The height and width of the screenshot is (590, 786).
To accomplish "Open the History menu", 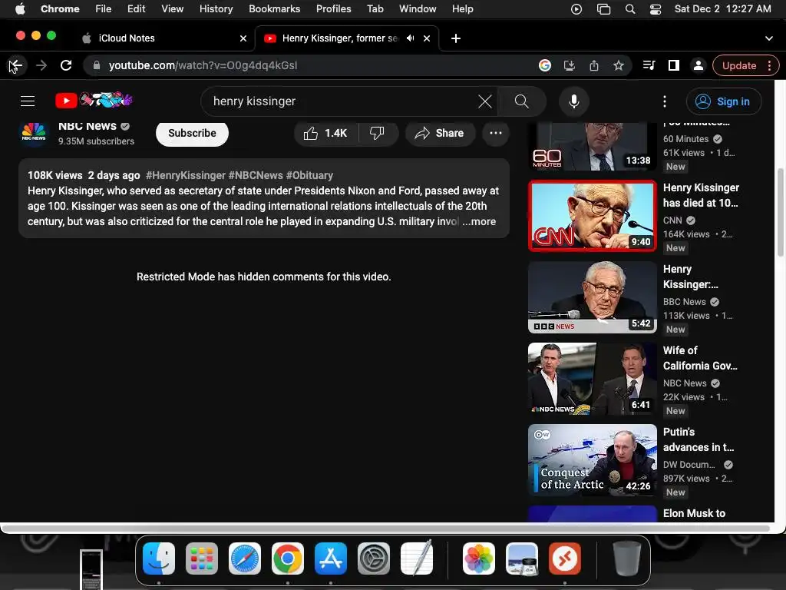I will (216, 9).
